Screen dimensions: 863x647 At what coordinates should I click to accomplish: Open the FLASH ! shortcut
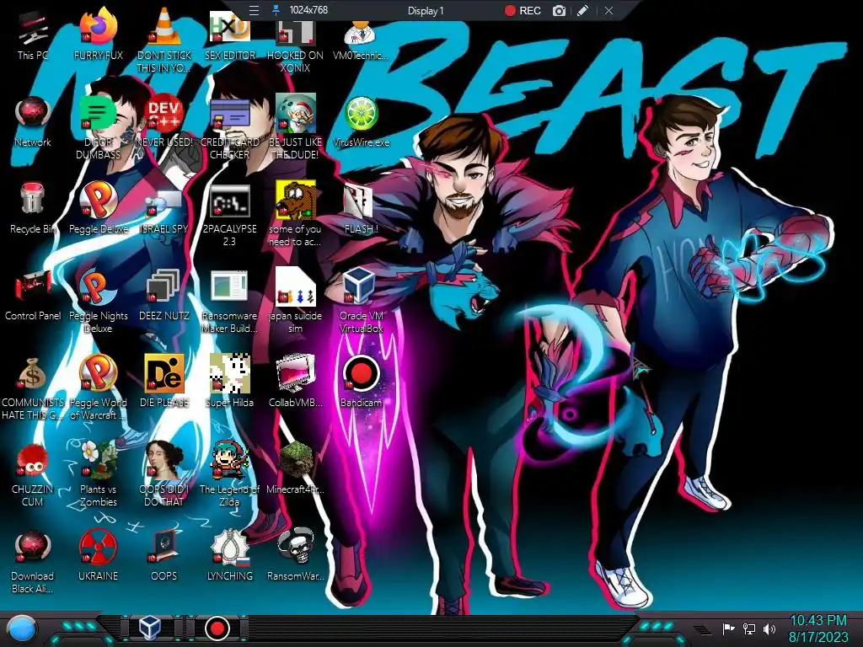[x=361, y=209]
